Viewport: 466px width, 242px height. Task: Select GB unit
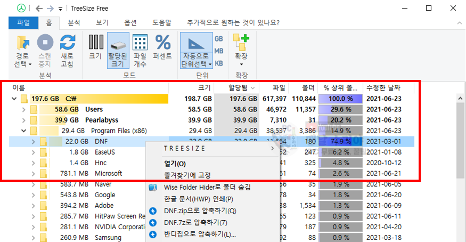point(219,39)
